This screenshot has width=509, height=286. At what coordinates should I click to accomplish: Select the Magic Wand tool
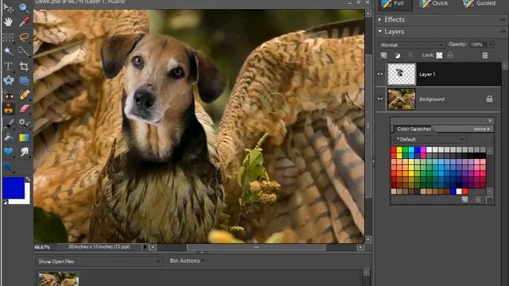pos(8,51)
